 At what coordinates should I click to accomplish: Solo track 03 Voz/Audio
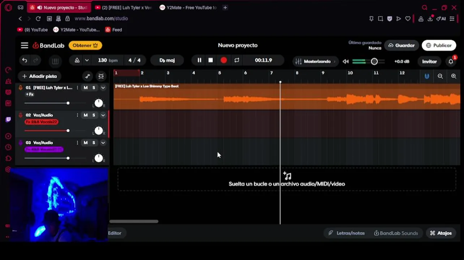[x=94, y=143]
